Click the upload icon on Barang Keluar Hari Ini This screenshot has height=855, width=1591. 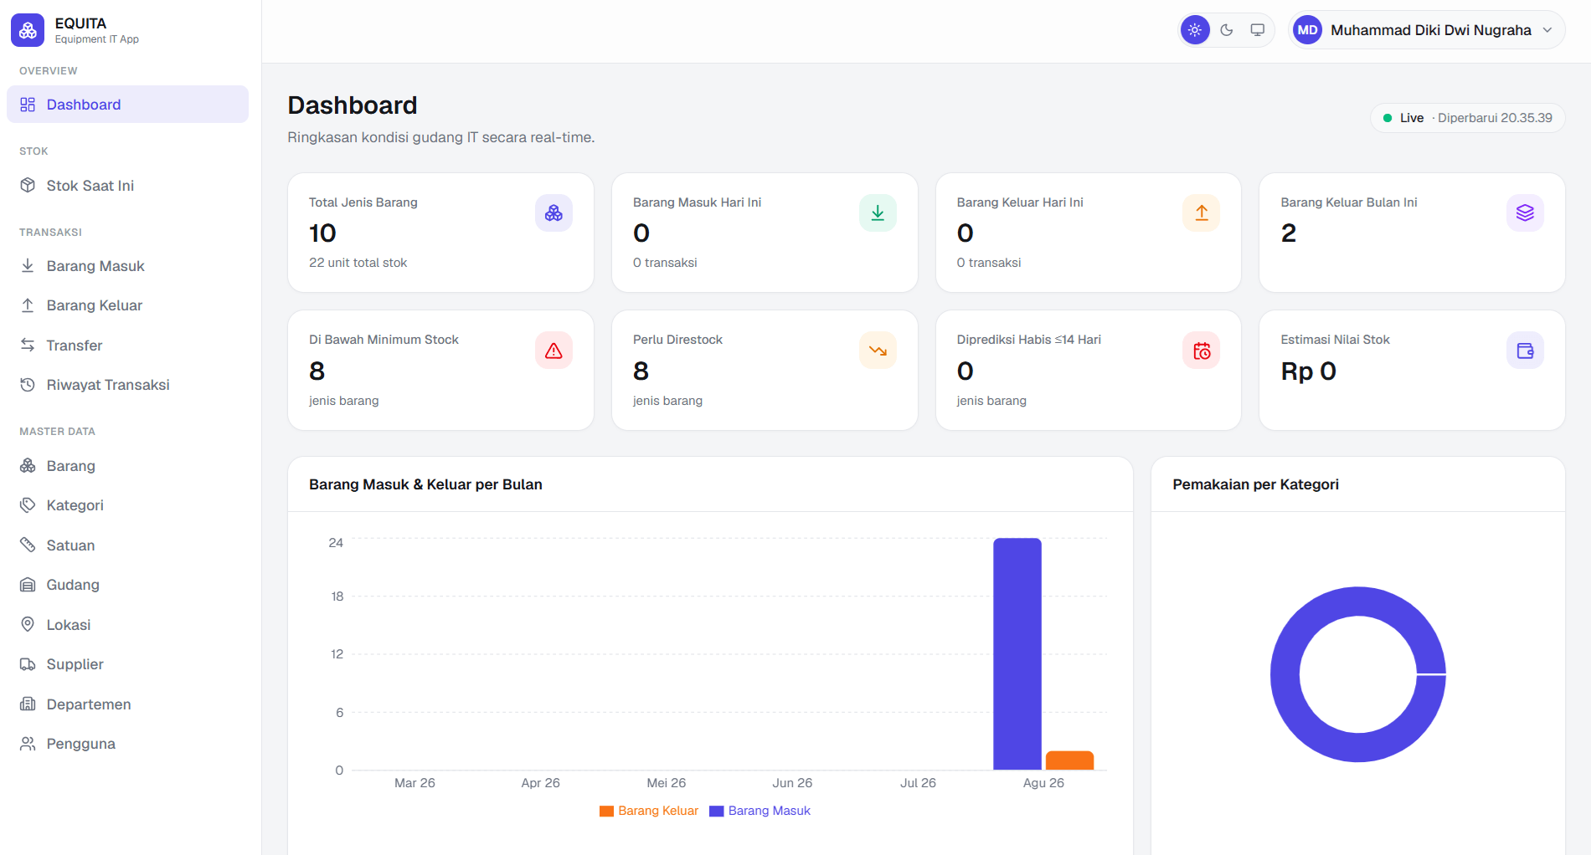pos(1201,213)
